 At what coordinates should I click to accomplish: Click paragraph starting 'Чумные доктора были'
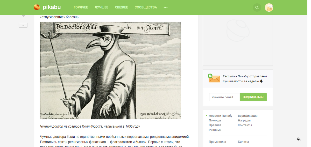(115, 142)
